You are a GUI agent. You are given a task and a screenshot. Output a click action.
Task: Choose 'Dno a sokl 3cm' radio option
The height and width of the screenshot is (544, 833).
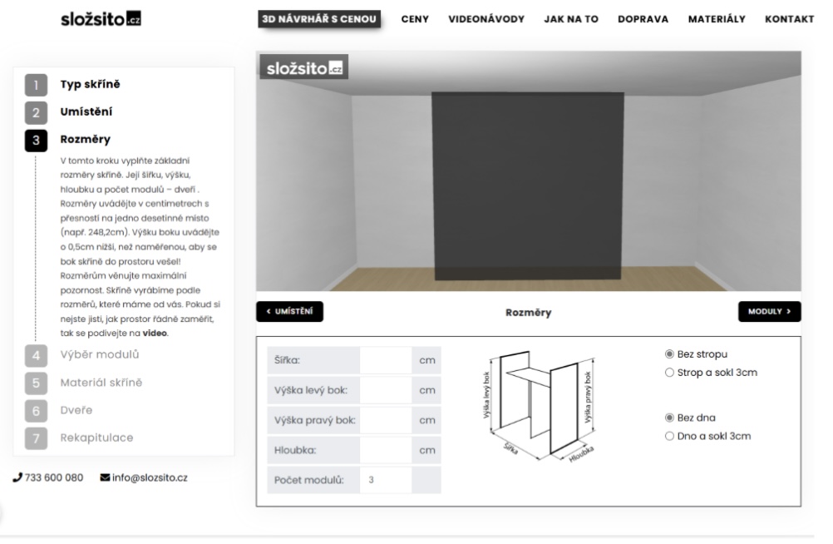click(x=670, y=436)
